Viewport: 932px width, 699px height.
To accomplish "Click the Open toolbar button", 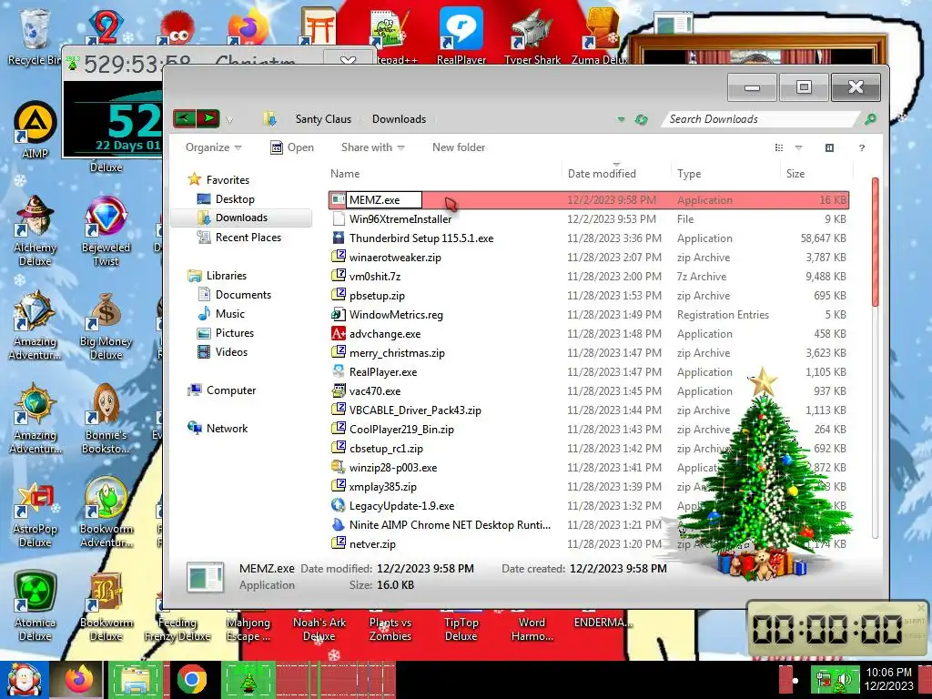I will pyautogui.click(x=292, y=147).
